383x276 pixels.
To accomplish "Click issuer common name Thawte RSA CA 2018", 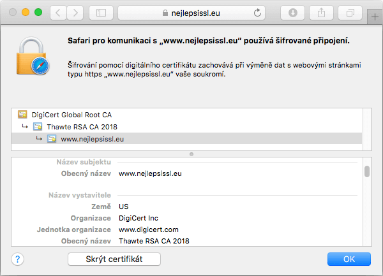I will 154,241.
